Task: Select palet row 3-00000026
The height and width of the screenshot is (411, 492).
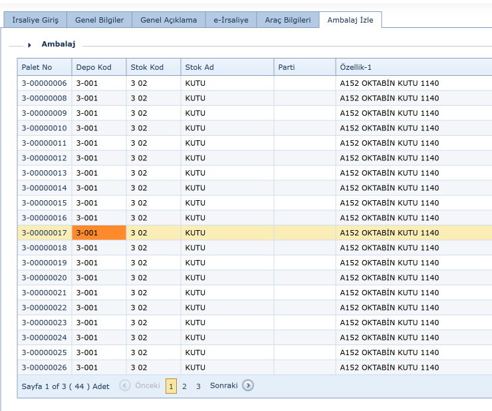Action: pyautogui.click(x=45, y=368)
